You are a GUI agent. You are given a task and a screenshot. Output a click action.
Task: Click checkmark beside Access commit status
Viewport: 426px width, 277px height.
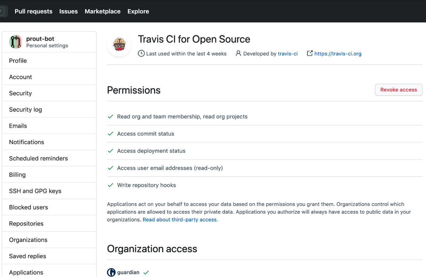click(110, 134)
